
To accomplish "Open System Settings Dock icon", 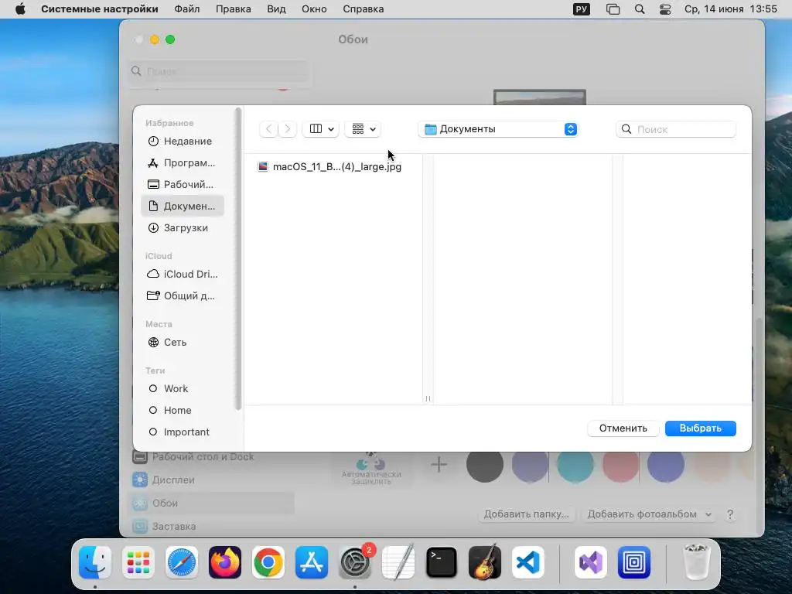I will 355,562.
